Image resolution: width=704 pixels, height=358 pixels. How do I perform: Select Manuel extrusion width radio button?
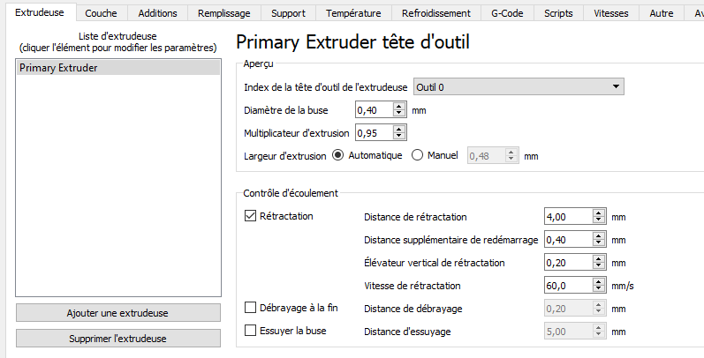[418, 155]
